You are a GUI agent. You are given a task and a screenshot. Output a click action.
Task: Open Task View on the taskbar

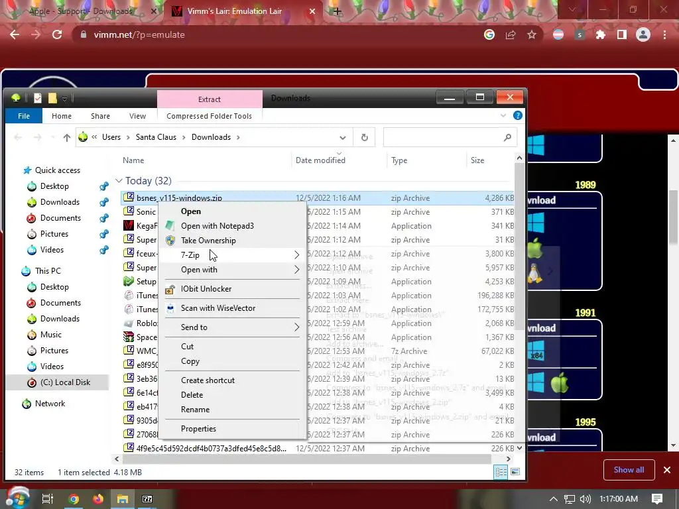[x=48, y=499]
